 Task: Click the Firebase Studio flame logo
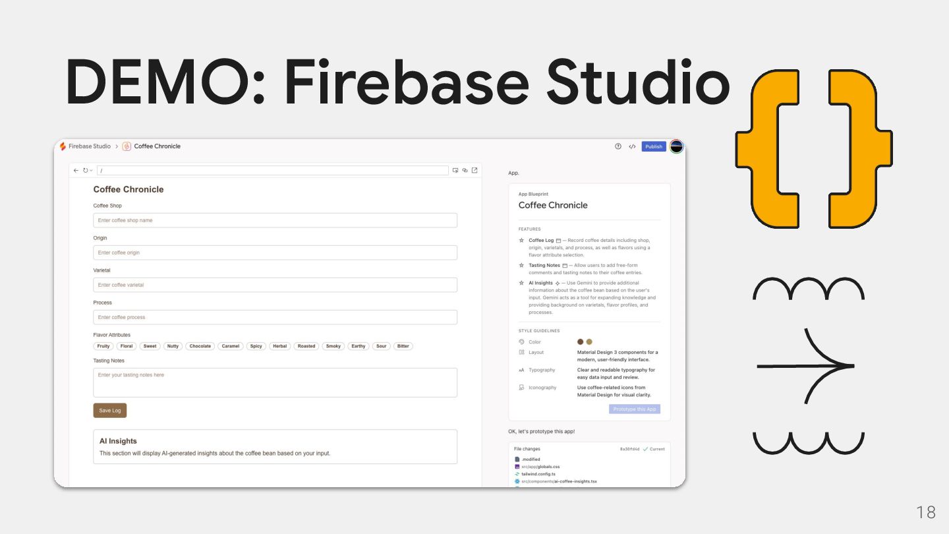63,146
